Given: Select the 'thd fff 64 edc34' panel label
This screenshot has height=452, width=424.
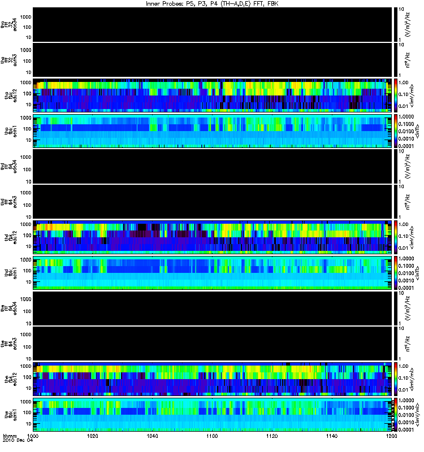Looking at the screenshot, I should [9, 166].
